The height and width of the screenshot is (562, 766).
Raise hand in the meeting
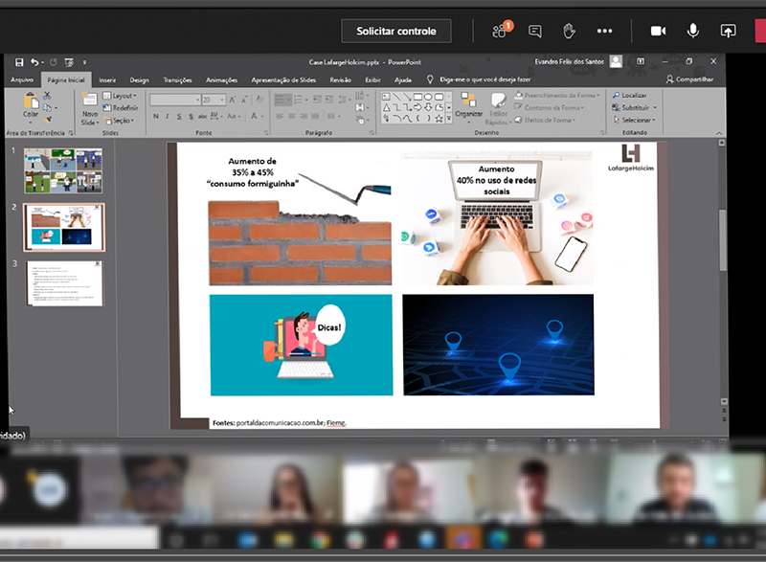[569, 32]
